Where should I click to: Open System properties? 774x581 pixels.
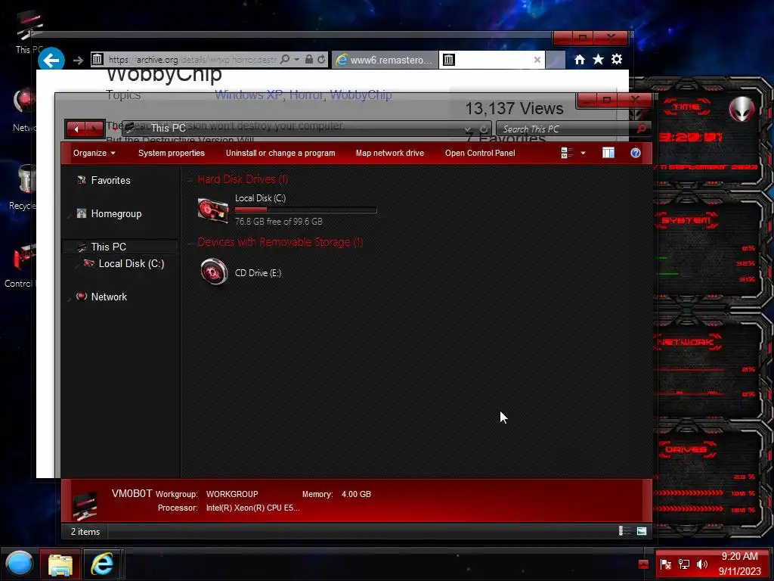point(172,153)
